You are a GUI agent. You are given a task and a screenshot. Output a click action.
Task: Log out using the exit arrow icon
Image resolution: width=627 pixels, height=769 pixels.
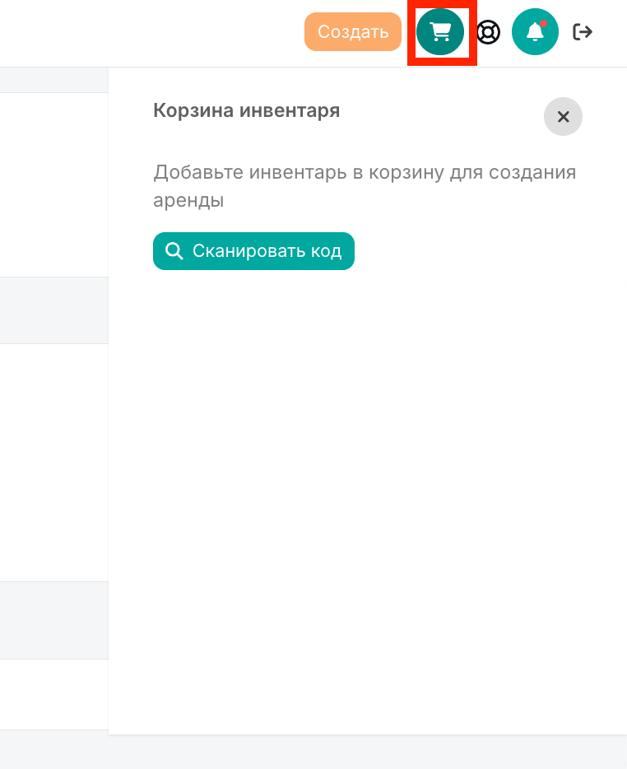(x=583, y=32)
